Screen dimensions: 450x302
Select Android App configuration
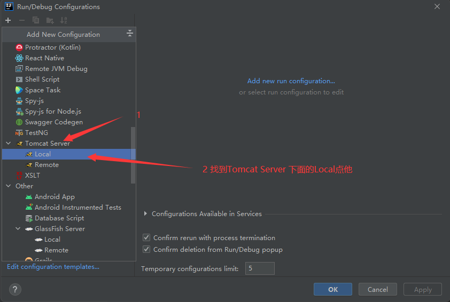[x=69, y=197]
